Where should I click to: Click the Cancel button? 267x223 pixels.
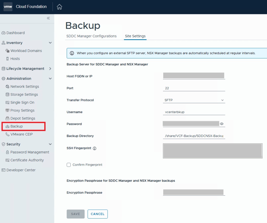98,214
